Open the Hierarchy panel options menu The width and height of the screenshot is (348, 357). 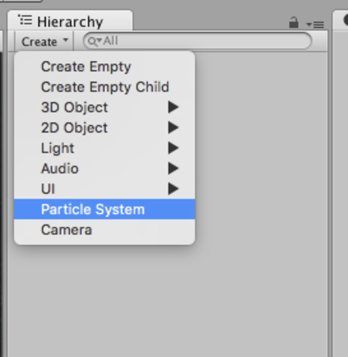[315, 25]
